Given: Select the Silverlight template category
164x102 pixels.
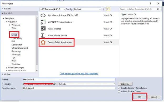Looking at the screenshot, I should [x=16, y=54].
